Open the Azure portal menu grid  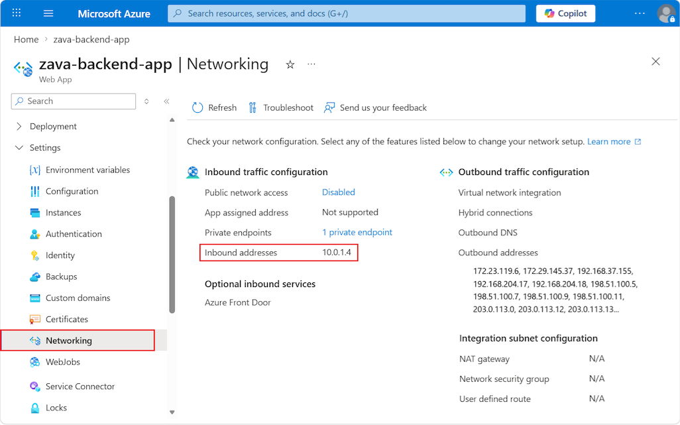pyautogui.click(x=16, y=13)
